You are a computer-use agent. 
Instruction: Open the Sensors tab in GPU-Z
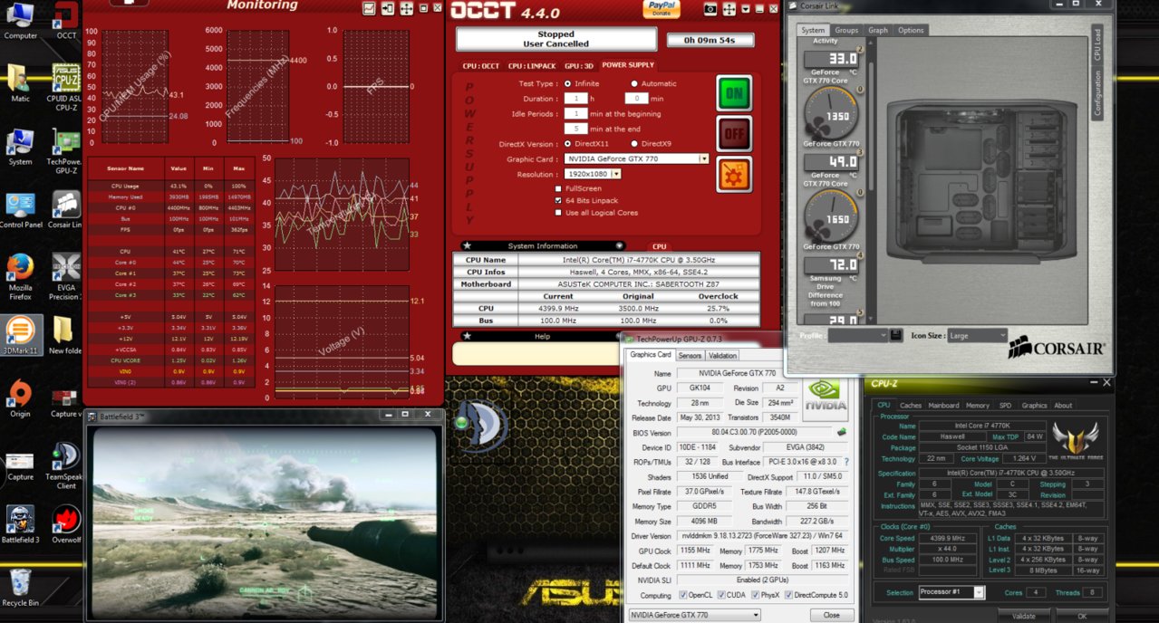pyautogui.click(x=690, y=355)
